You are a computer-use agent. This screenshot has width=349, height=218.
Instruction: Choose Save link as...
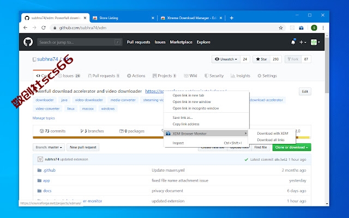[206, 118]
